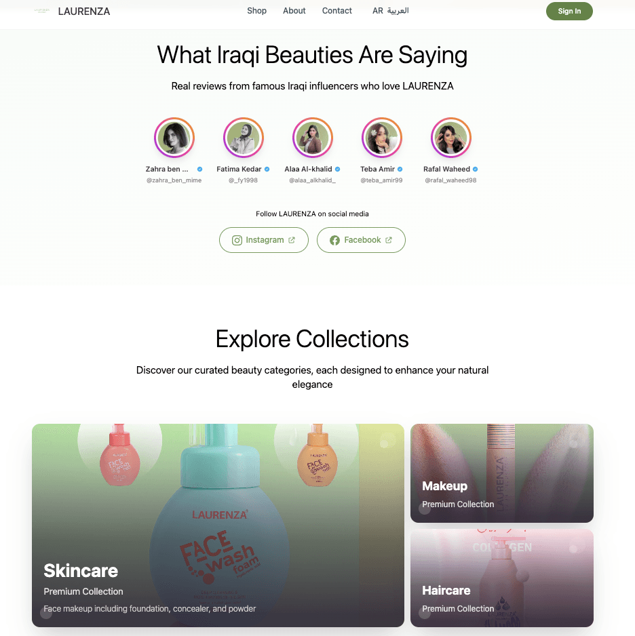The width and height of the screenshot is (635, 636).
Task: Open Rafal Waheed's profile avatar
Action: click(x=450, y=138)
